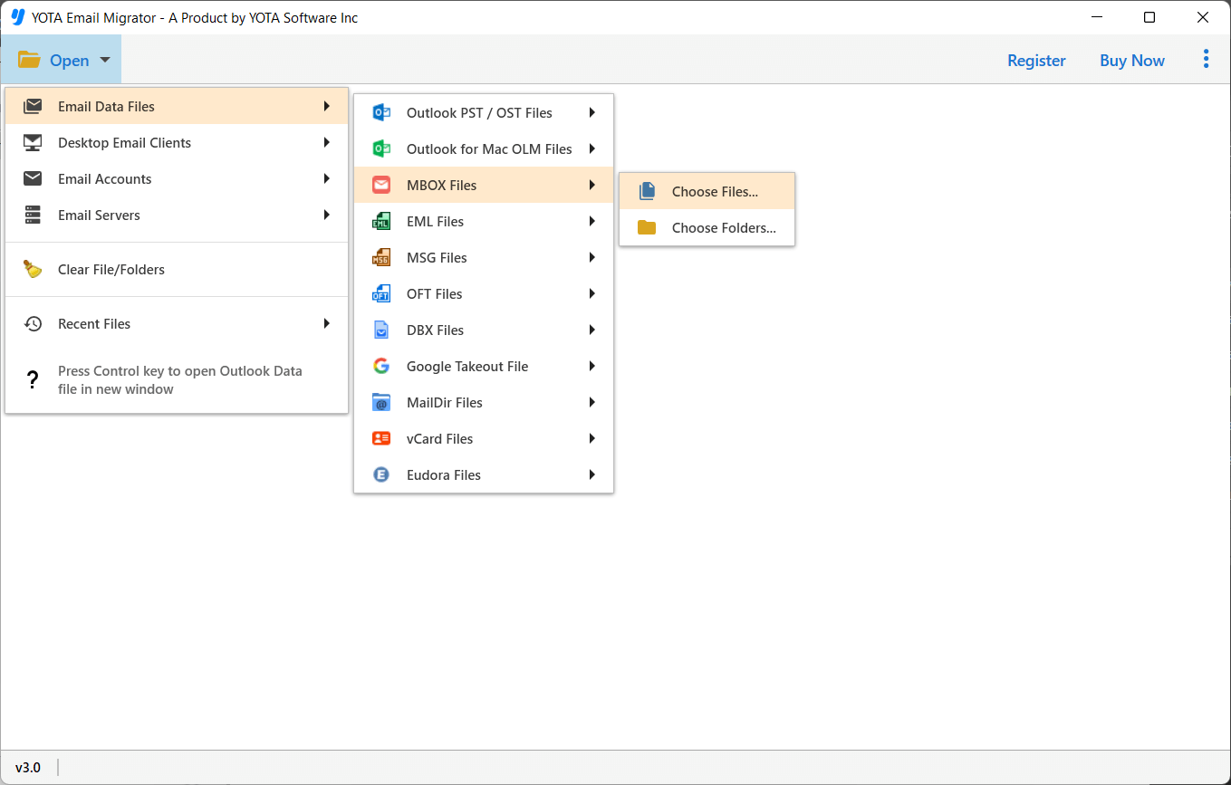Viewport: 1231px width, 785px height.
Task: Click the open folder icon in toolbar
Action: [29, 60]
